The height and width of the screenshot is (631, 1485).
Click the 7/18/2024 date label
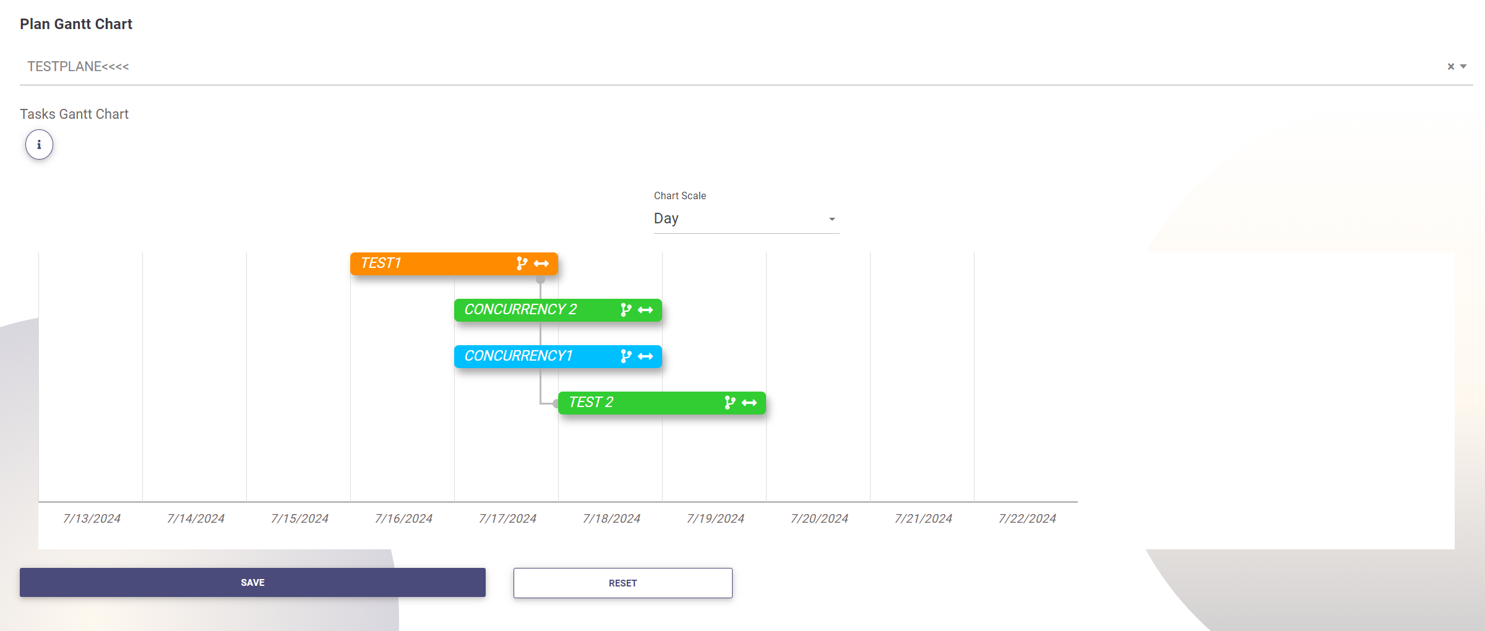tap(611, 518)
